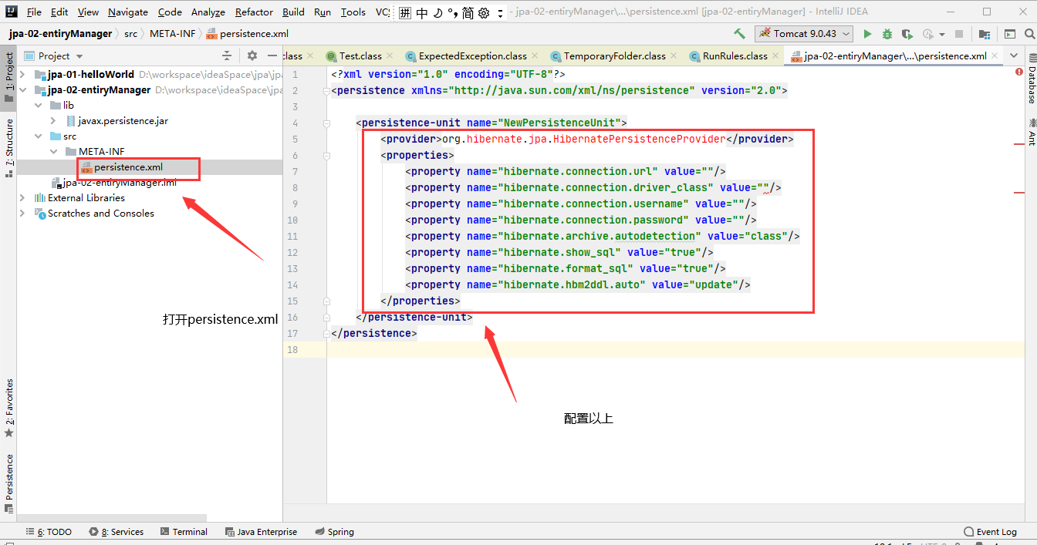This screenshot has width=1037, height=545.
Task: Toggle the Ant tool window button
Action: 1031,131
